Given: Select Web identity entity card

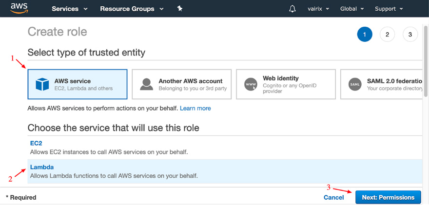Looking at the screenshot, I should [286, 84].
